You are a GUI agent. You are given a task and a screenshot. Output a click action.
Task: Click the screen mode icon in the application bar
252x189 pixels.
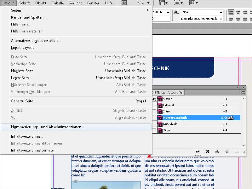click(177, 3)
